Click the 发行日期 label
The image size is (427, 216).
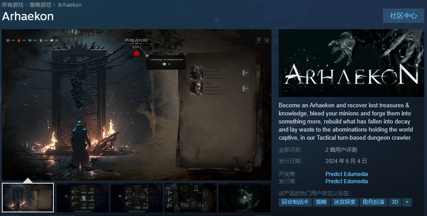point(290,161)
